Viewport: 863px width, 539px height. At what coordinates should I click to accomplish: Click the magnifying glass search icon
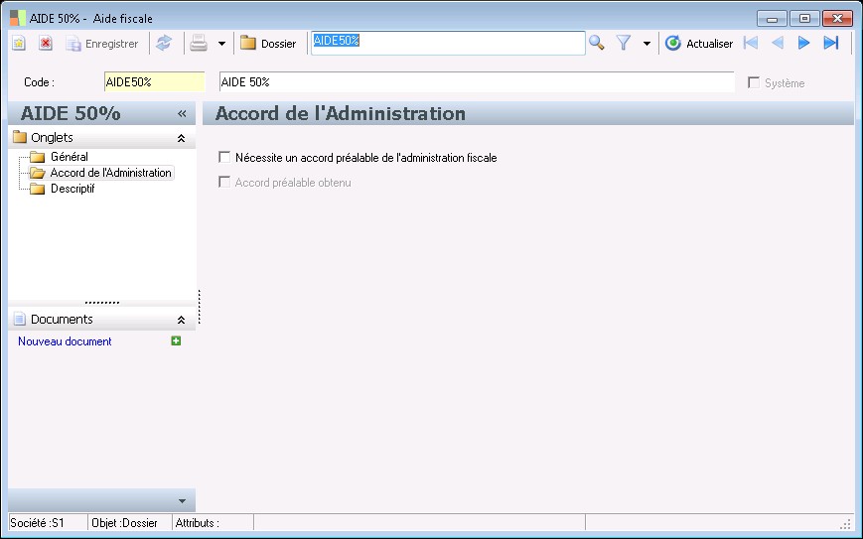(x=597, y=43)
